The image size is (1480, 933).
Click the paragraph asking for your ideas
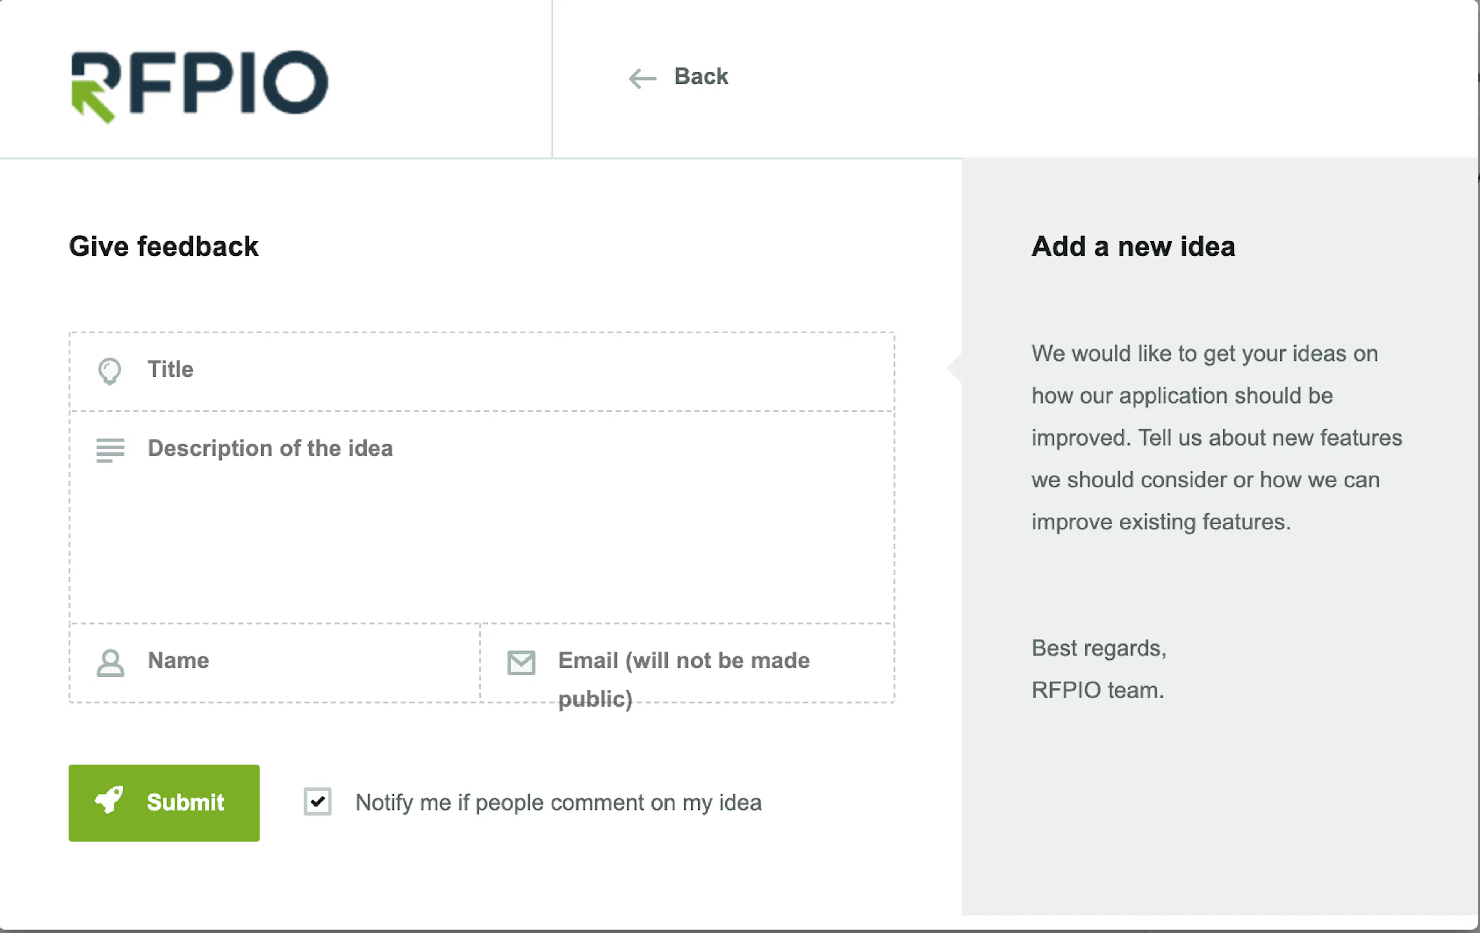pyautogui.click(x=1216, y=437)
